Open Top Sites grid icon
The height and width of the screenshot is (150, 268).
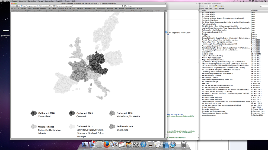(x=18, y=8)
